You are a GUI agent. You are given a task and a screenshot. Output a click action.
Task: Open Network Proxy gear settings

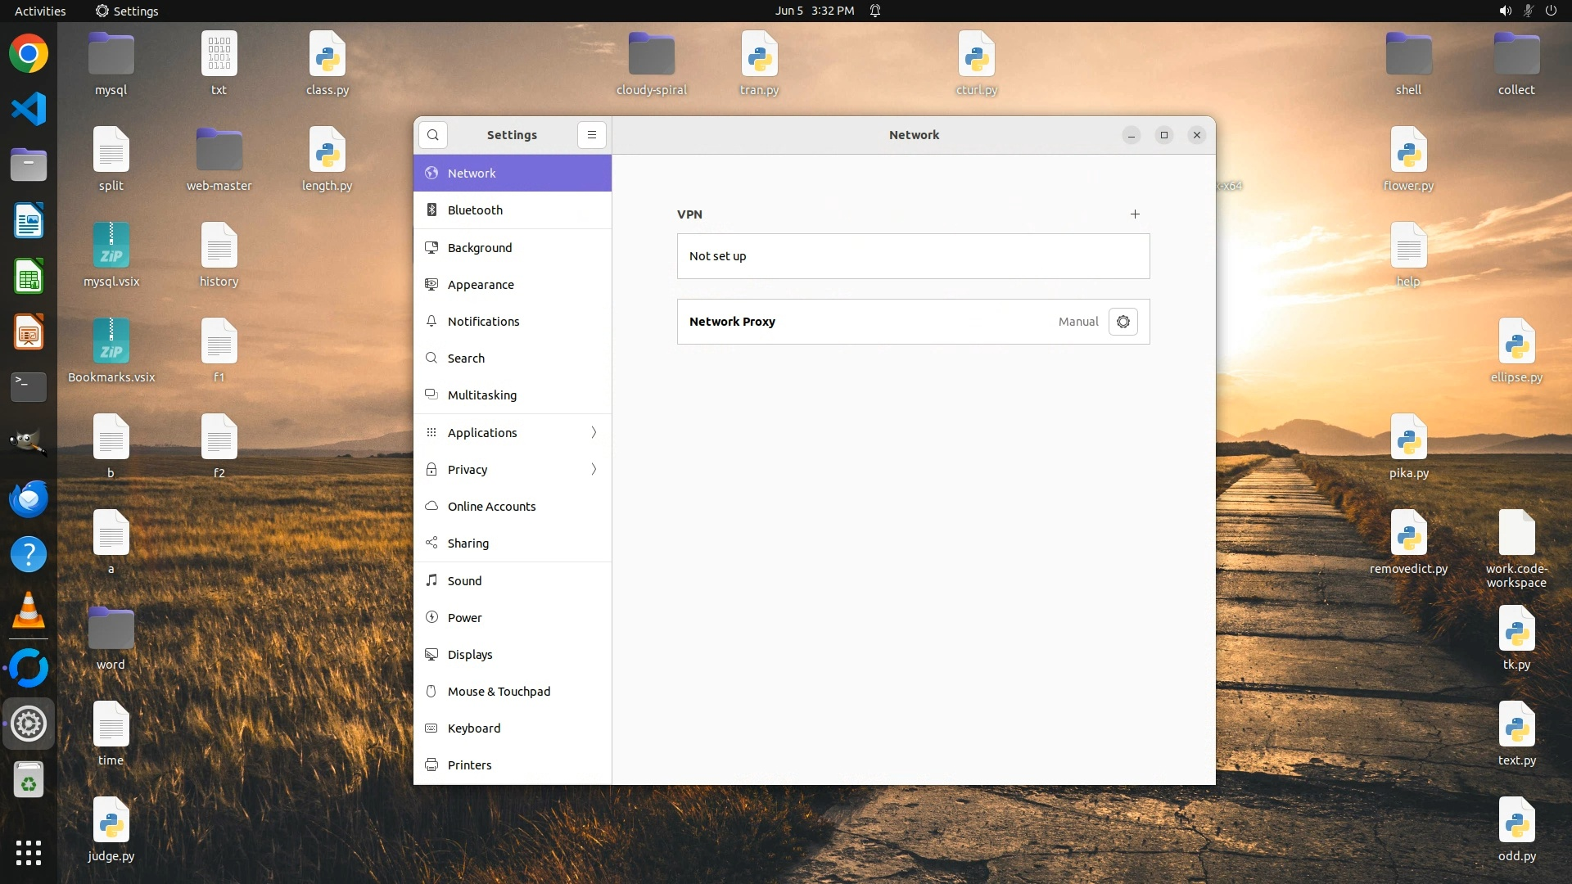[1123, 322]
